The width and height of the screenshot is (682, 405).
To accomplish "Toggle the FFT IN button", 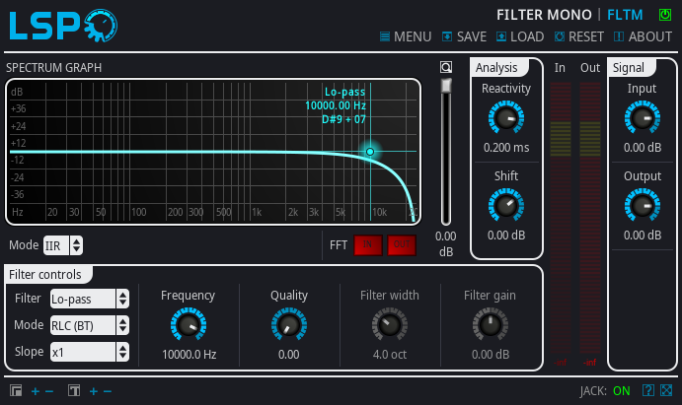I will (368, 245).
